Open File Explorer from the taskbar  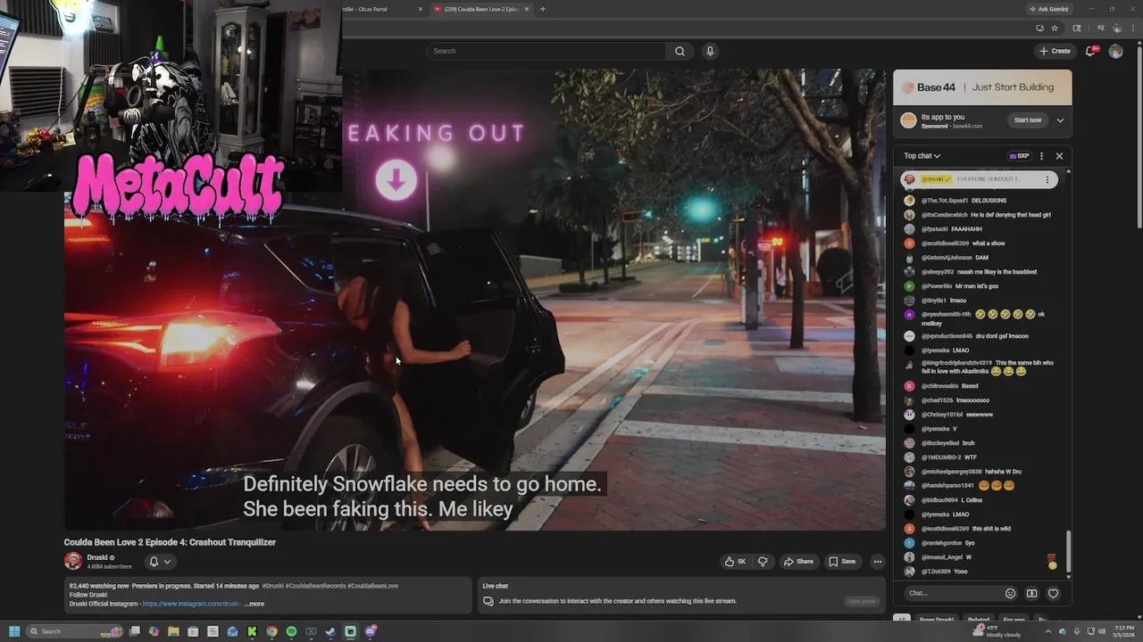coord(173,631)
